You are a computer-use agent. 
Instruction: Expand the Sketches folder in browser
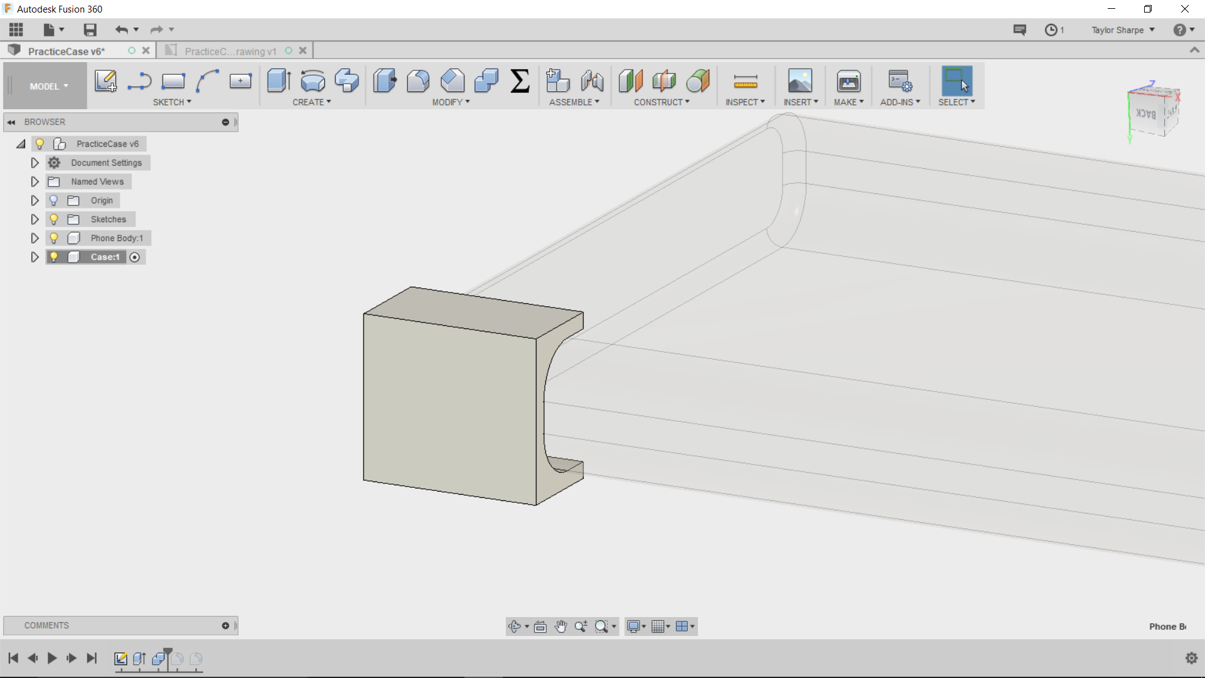pos(35,218)
